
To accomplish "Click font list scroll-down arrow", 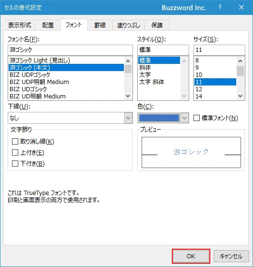I will (x=128, y=96).
